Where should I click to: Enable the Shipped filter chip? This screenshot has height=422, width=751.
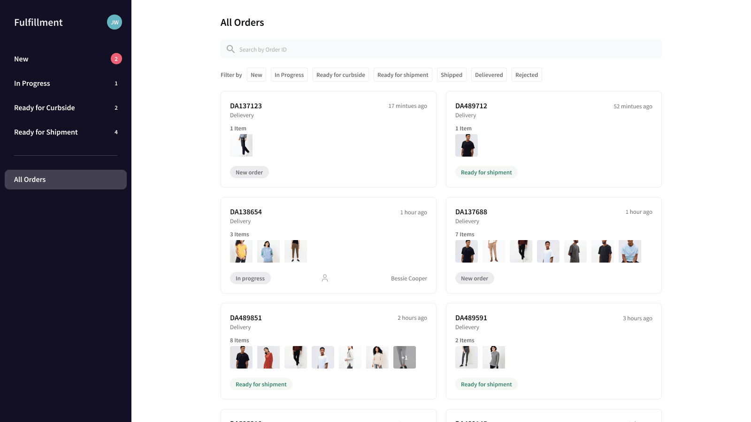(451, 75)
